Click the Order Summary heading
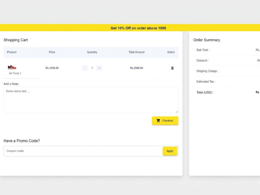This screenshot has width=260, height=195. pos(207,40)
